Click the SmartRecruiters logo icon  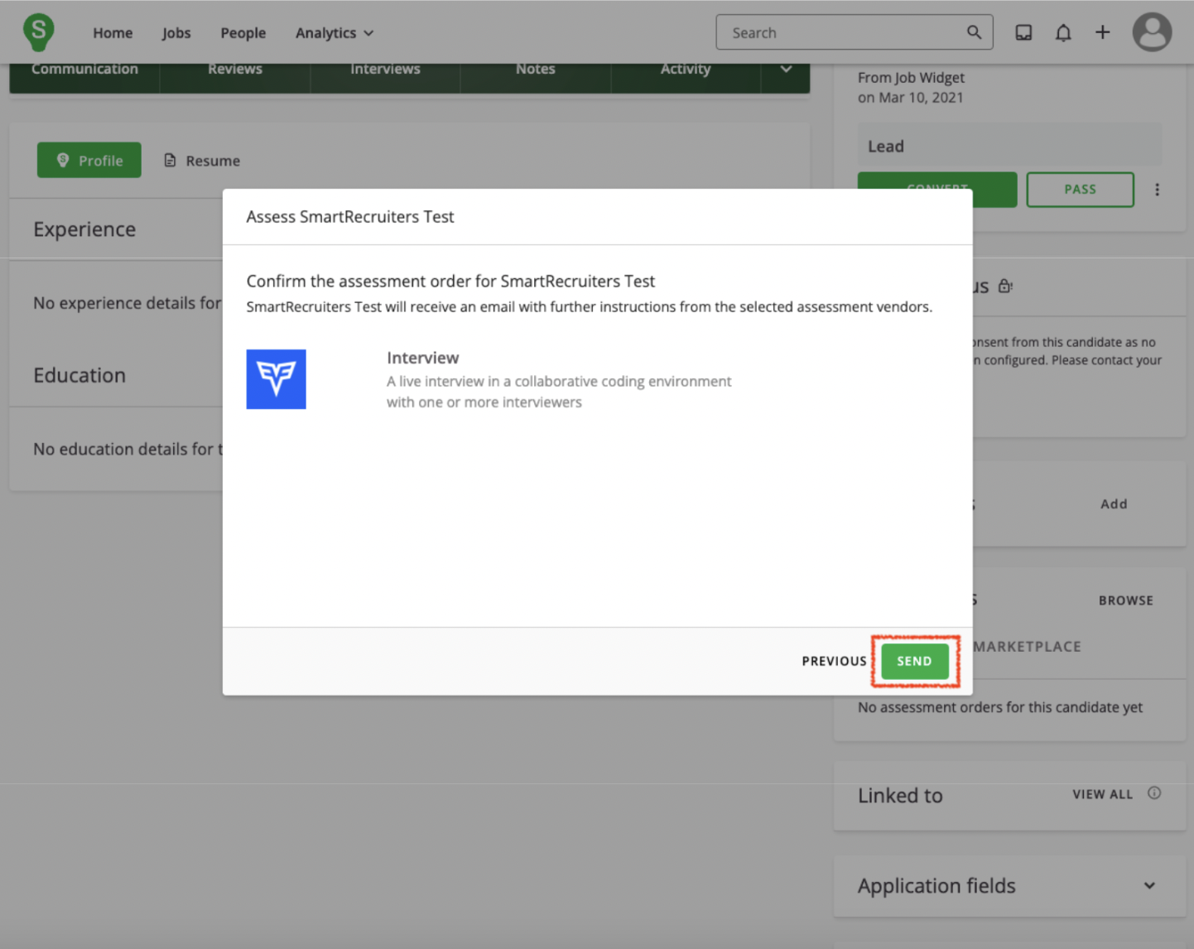coord(38,31)
